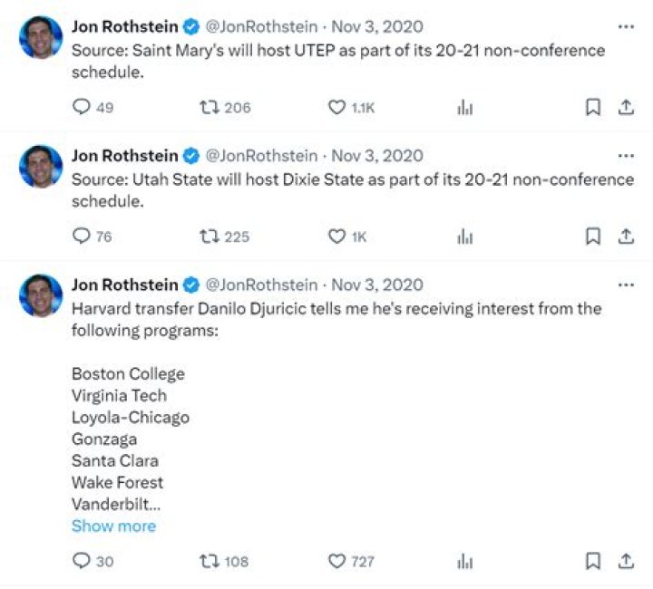Reply to the Saint Mary's UTEP tweet

point(82,107)
